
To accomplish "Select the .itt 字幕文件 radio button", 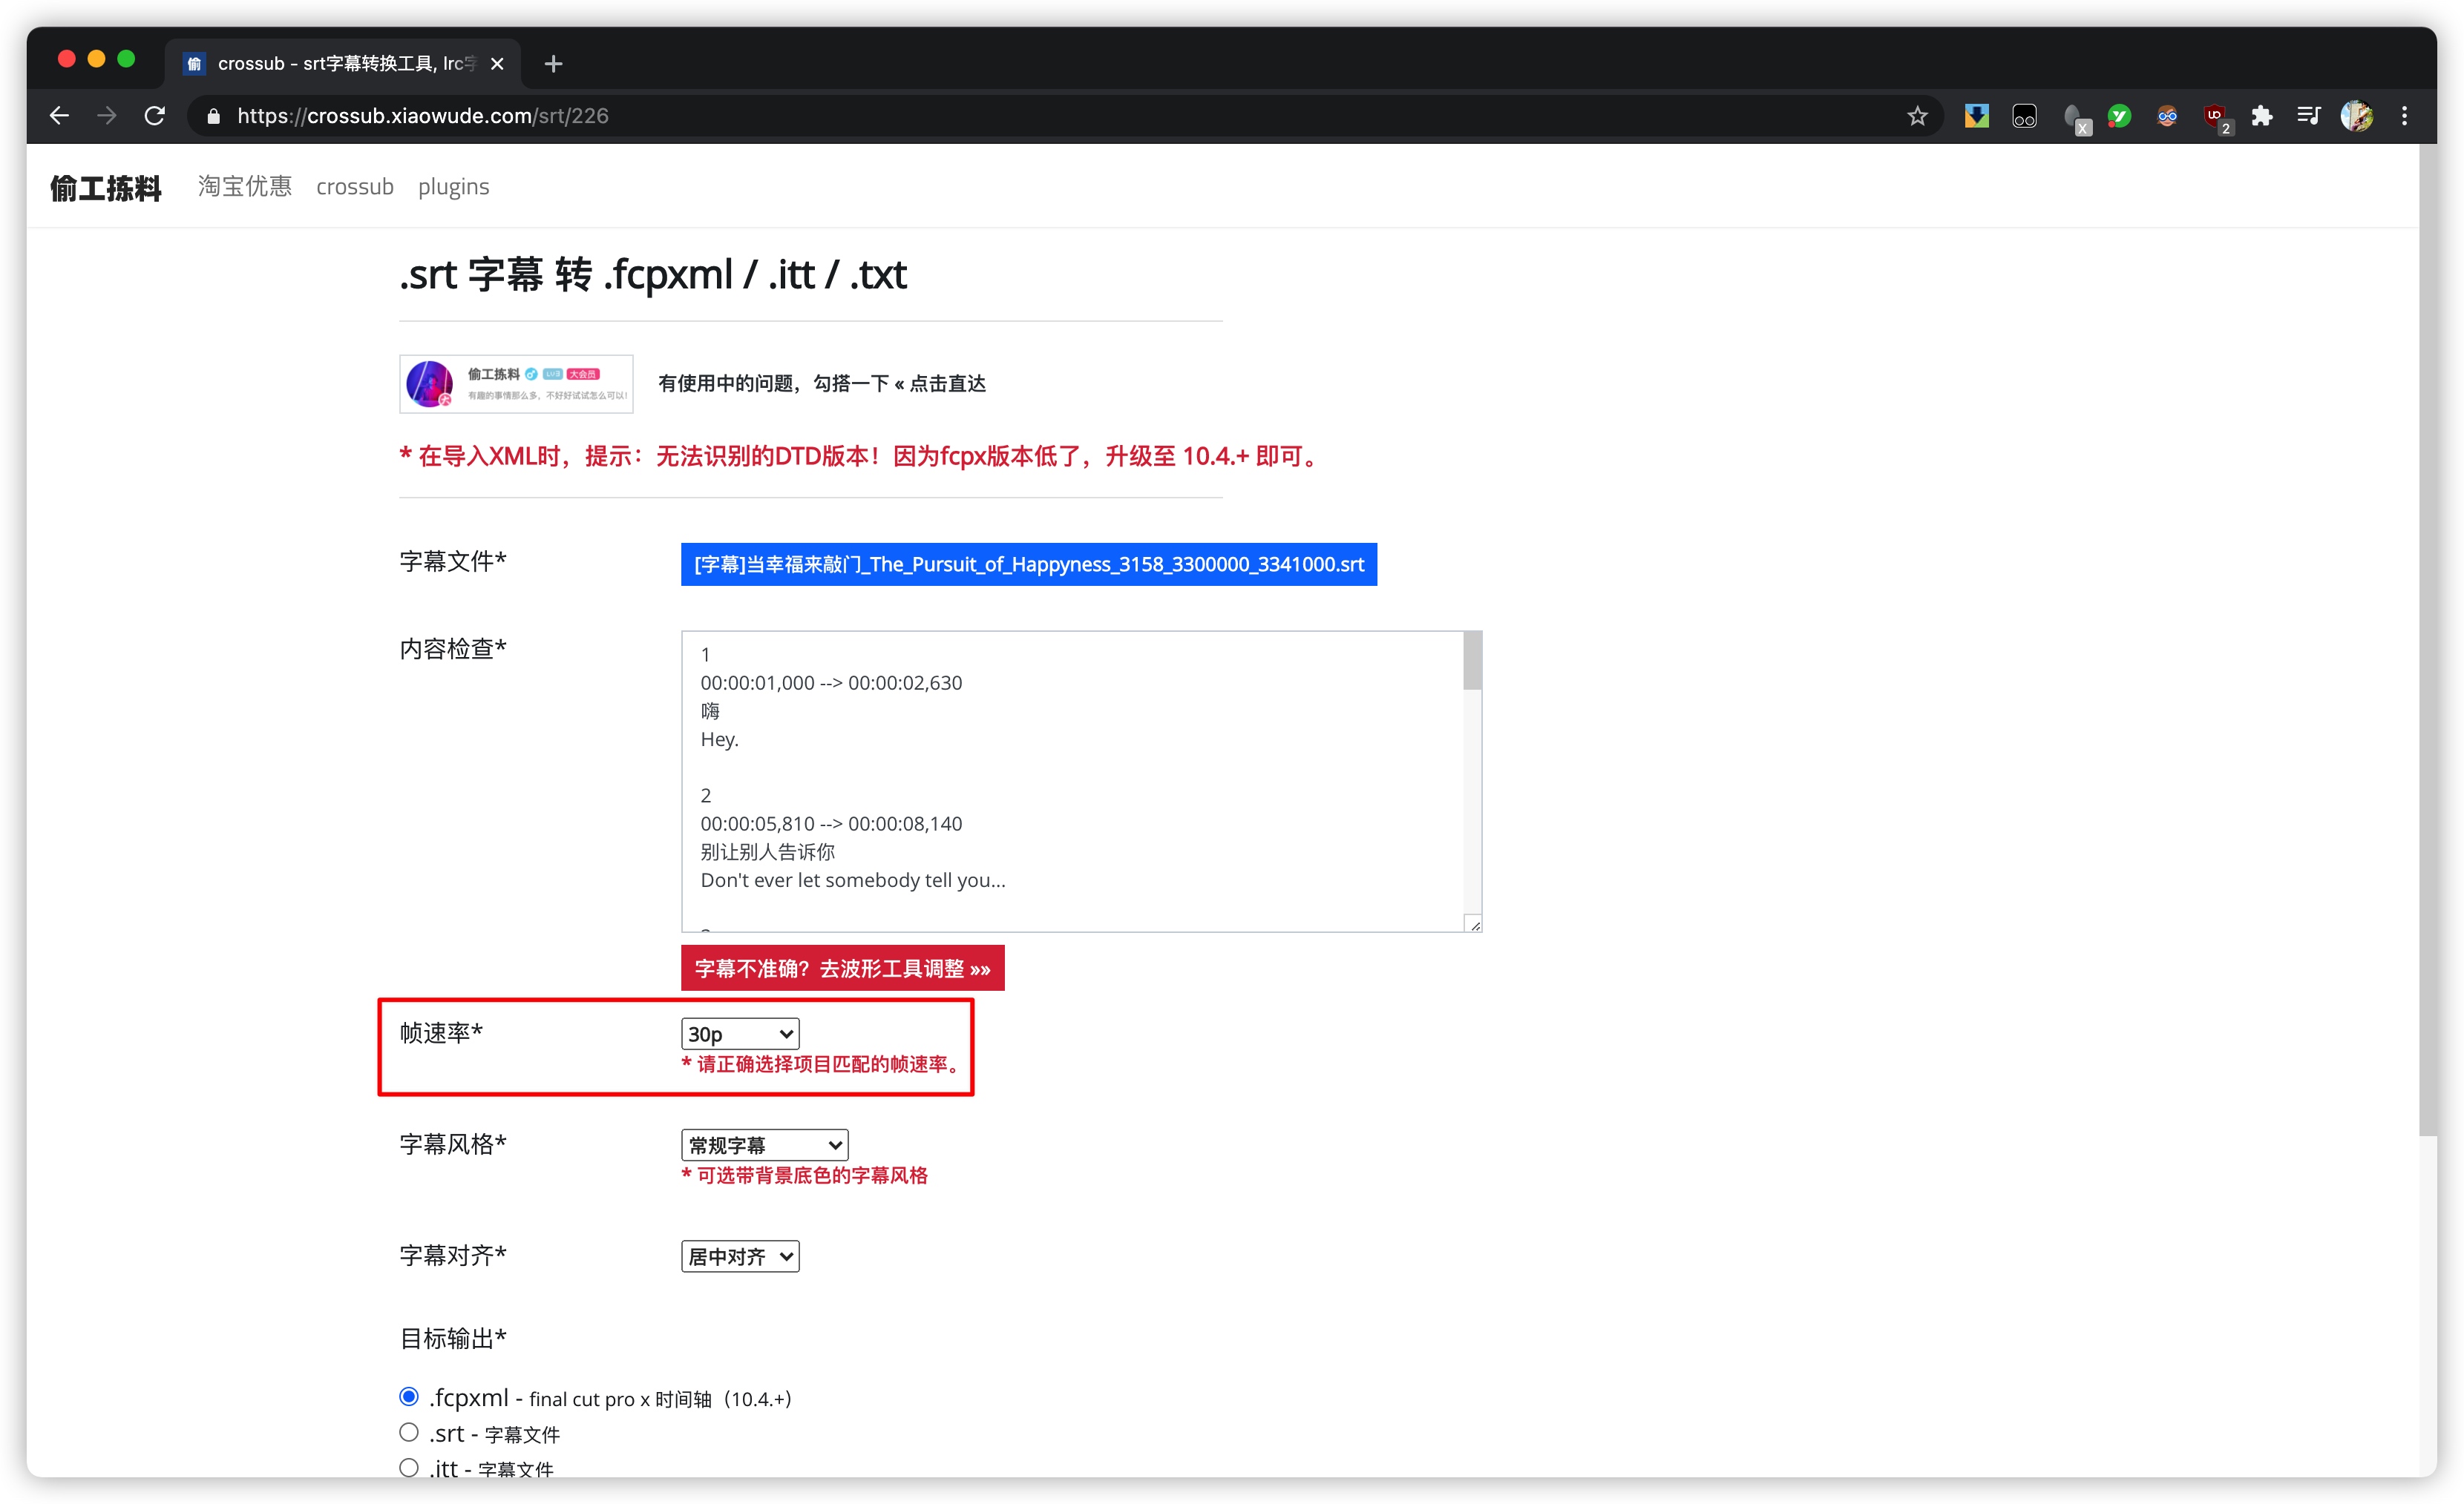I will [409, 1467].
